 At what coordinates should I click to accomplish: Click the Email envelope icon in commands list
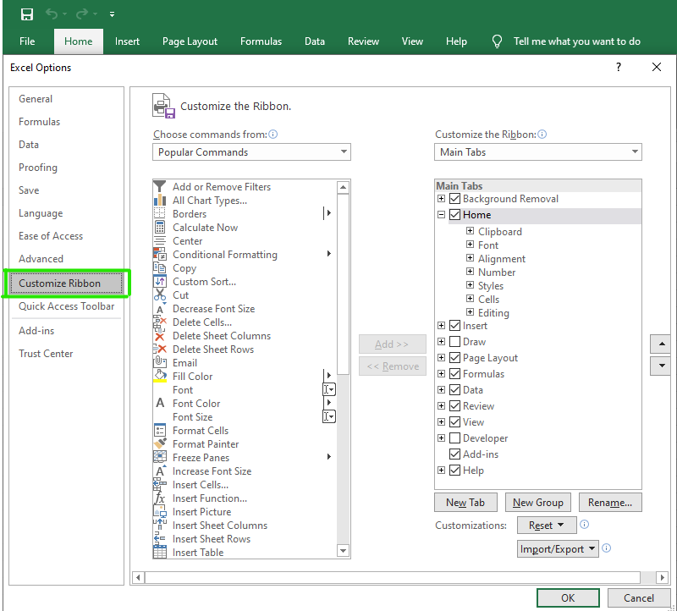(x=160, y=363)
